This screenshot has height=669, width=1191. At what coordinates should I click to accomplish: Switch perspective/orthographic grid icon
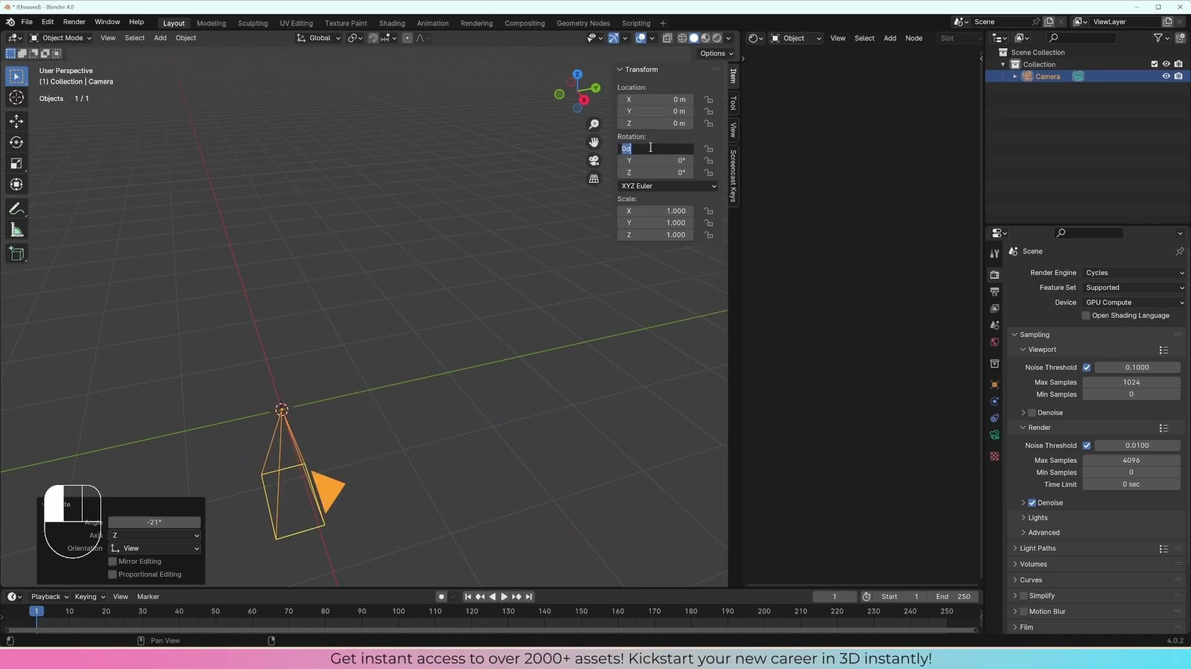point(594,178)
